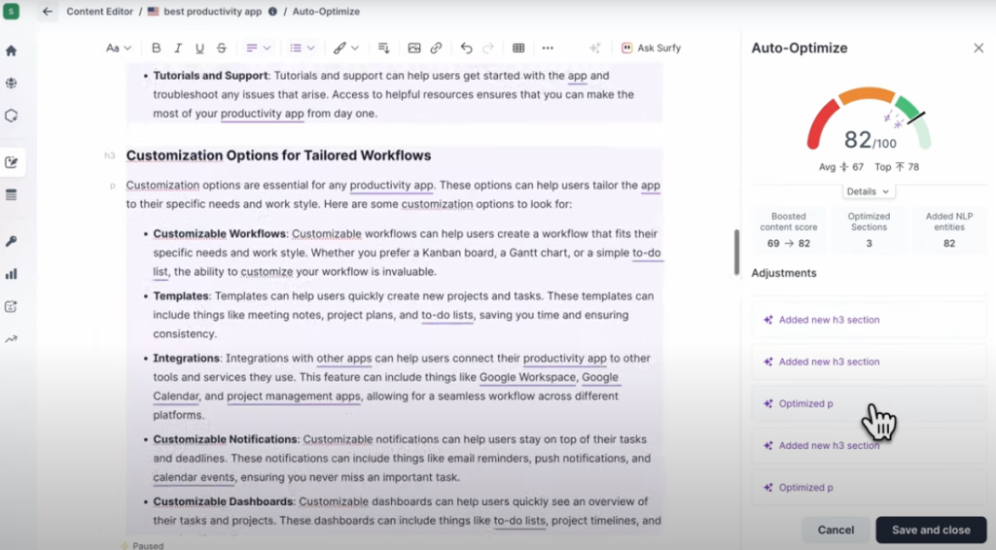Open the bullet list type dropdown
996x550 pixels.
(302, 48)
